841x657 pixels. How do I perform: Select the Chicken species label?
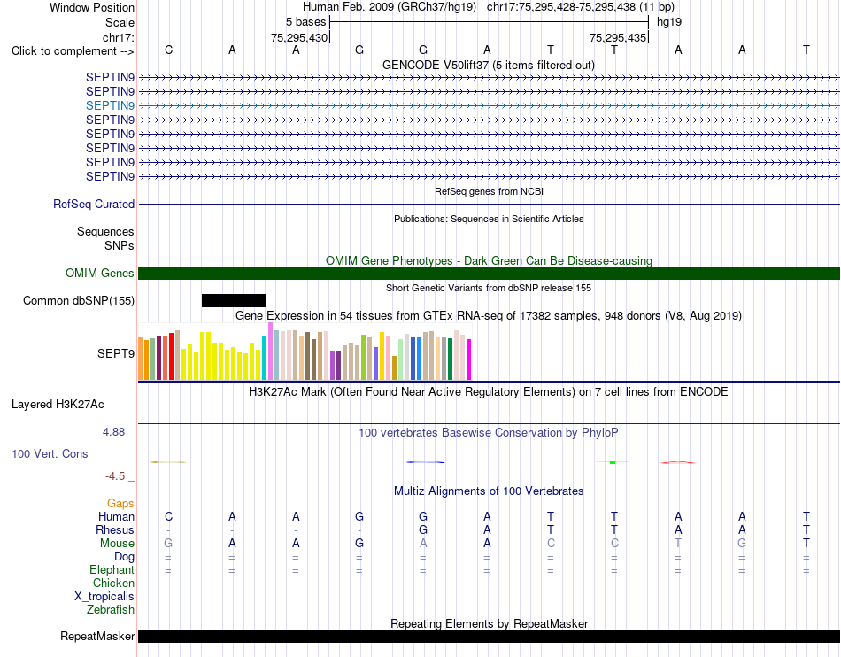113,583
